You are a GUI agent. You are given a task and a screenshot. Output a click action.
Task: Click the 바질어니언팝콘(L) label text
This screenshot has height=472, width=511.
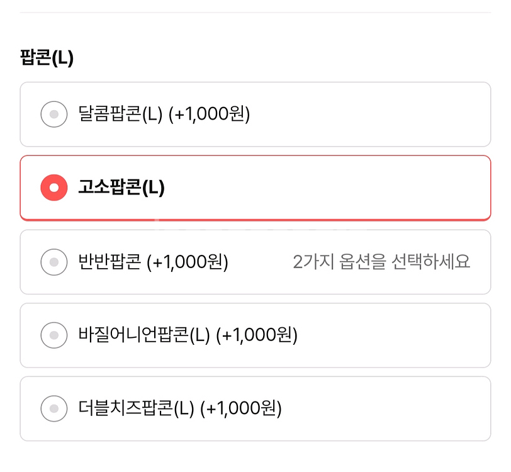coord(144,335)
